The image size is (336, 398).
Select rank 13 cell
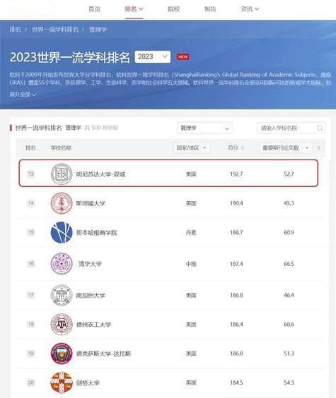pos(31,174)
